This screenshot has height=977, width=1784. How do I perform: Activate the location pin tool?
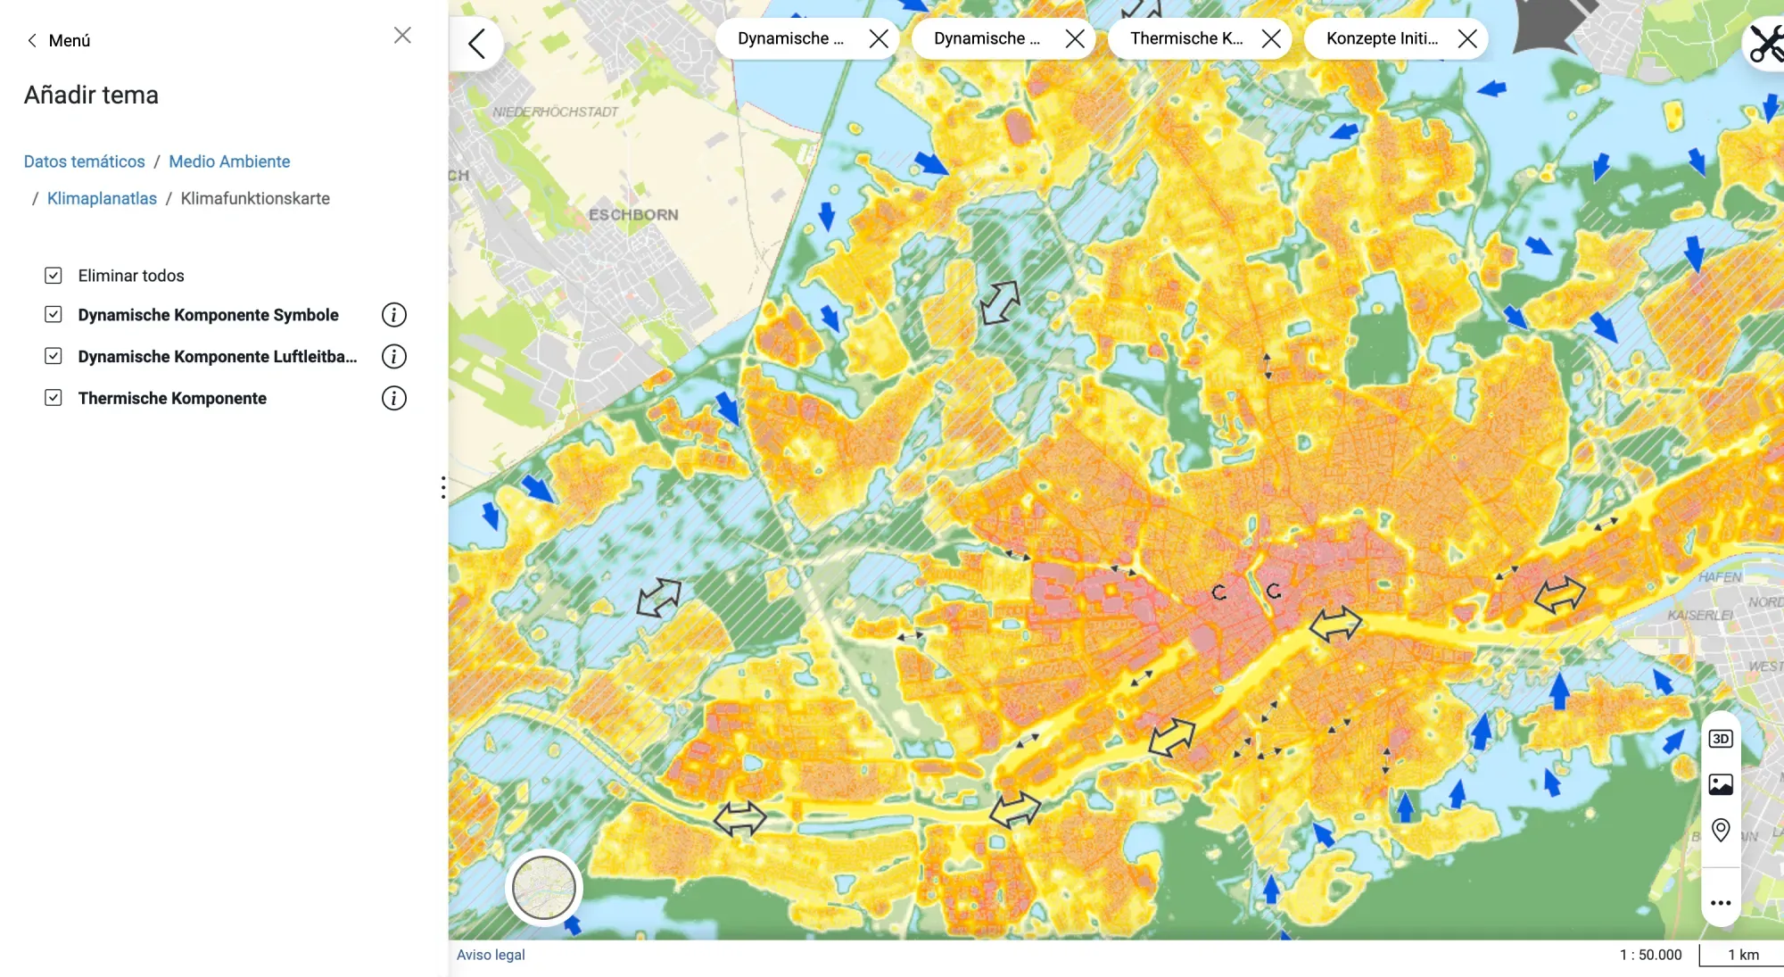click(x=1721, y=831)
